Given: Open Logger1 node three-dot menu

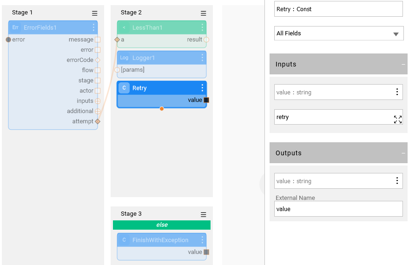Looking at the screenshot, I should (202, 58).
